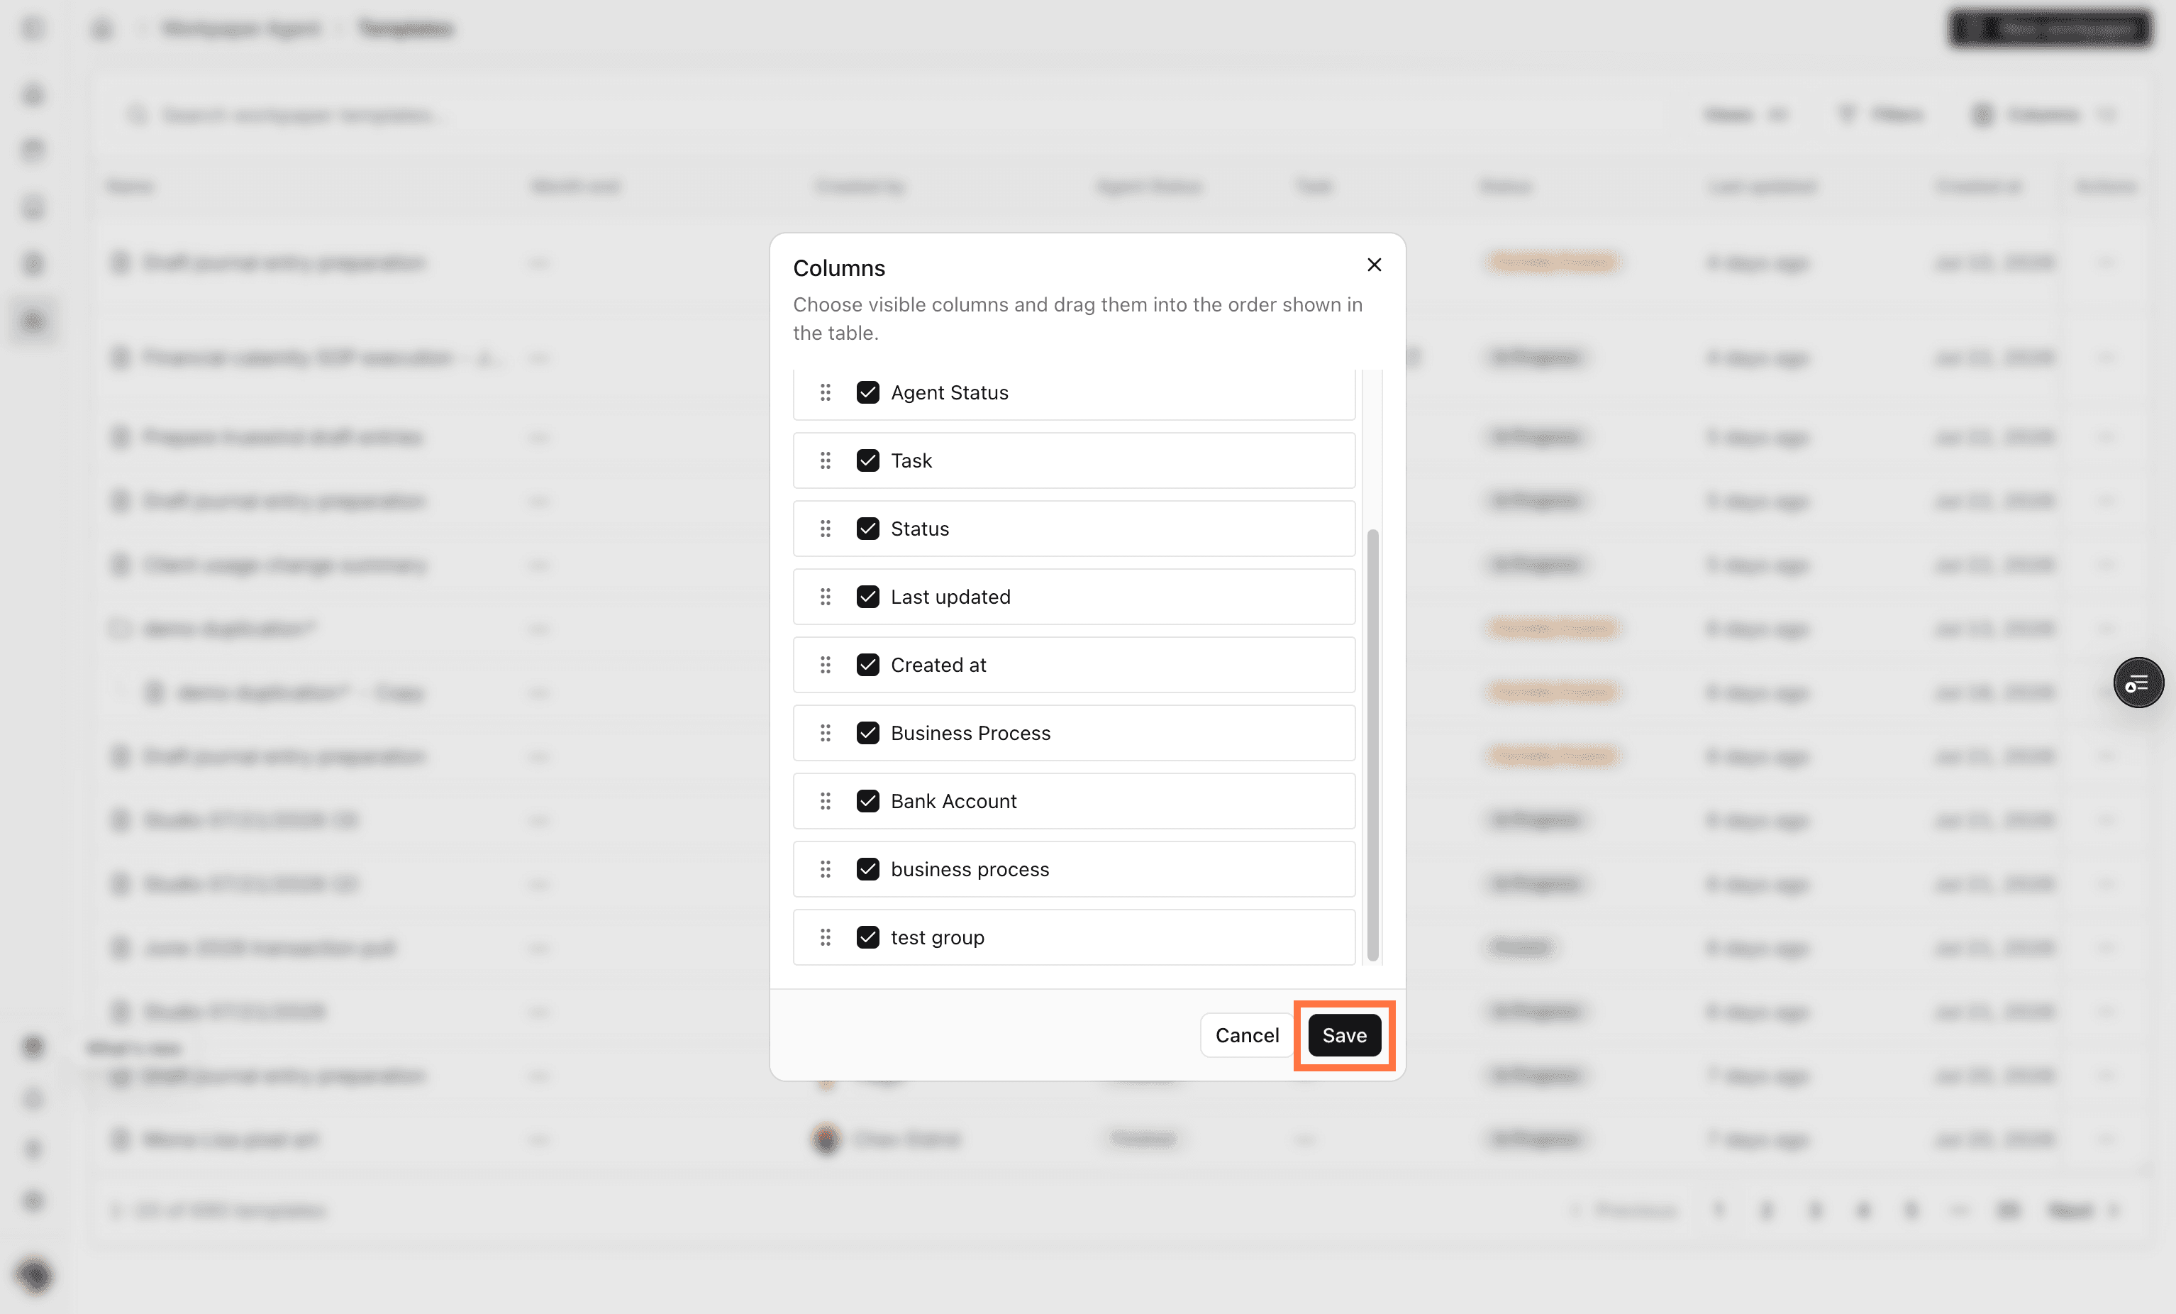The width and height of the screenshot is (2176, 1314).
Task: Click the drag handle next to Created at
Action: pyautogui.click(x=825, y=665)
